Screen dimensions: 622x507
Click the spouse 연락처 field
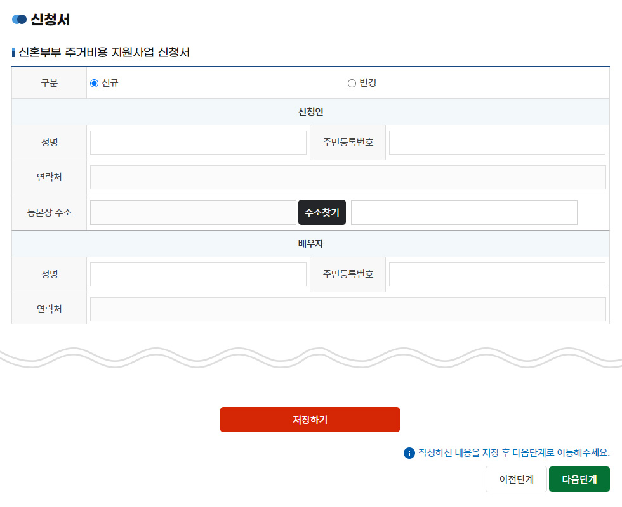348,309
